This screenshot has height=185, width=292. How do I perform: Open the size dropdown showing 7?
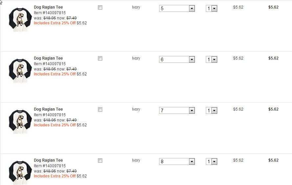click(177, 111)
